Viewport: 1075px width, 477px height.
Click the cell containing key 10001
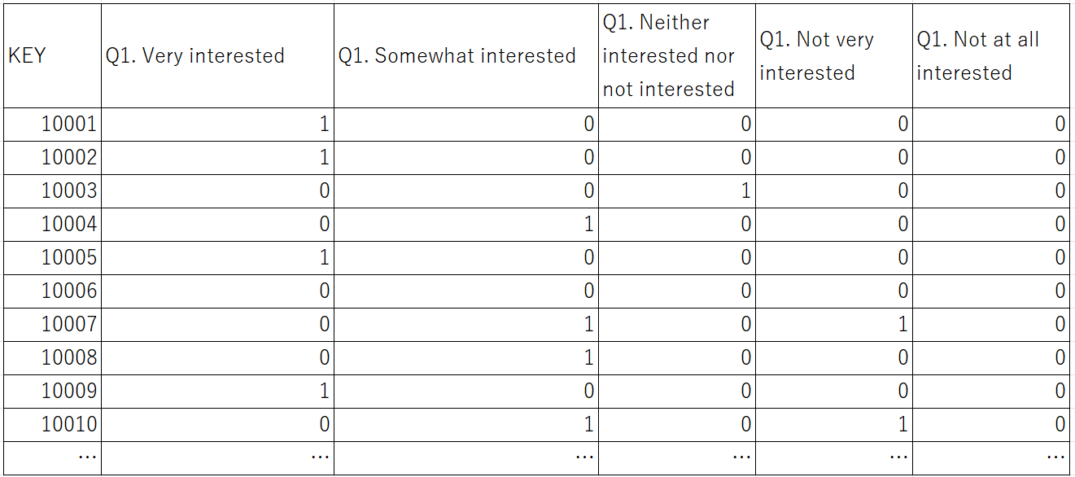point(52,125)
